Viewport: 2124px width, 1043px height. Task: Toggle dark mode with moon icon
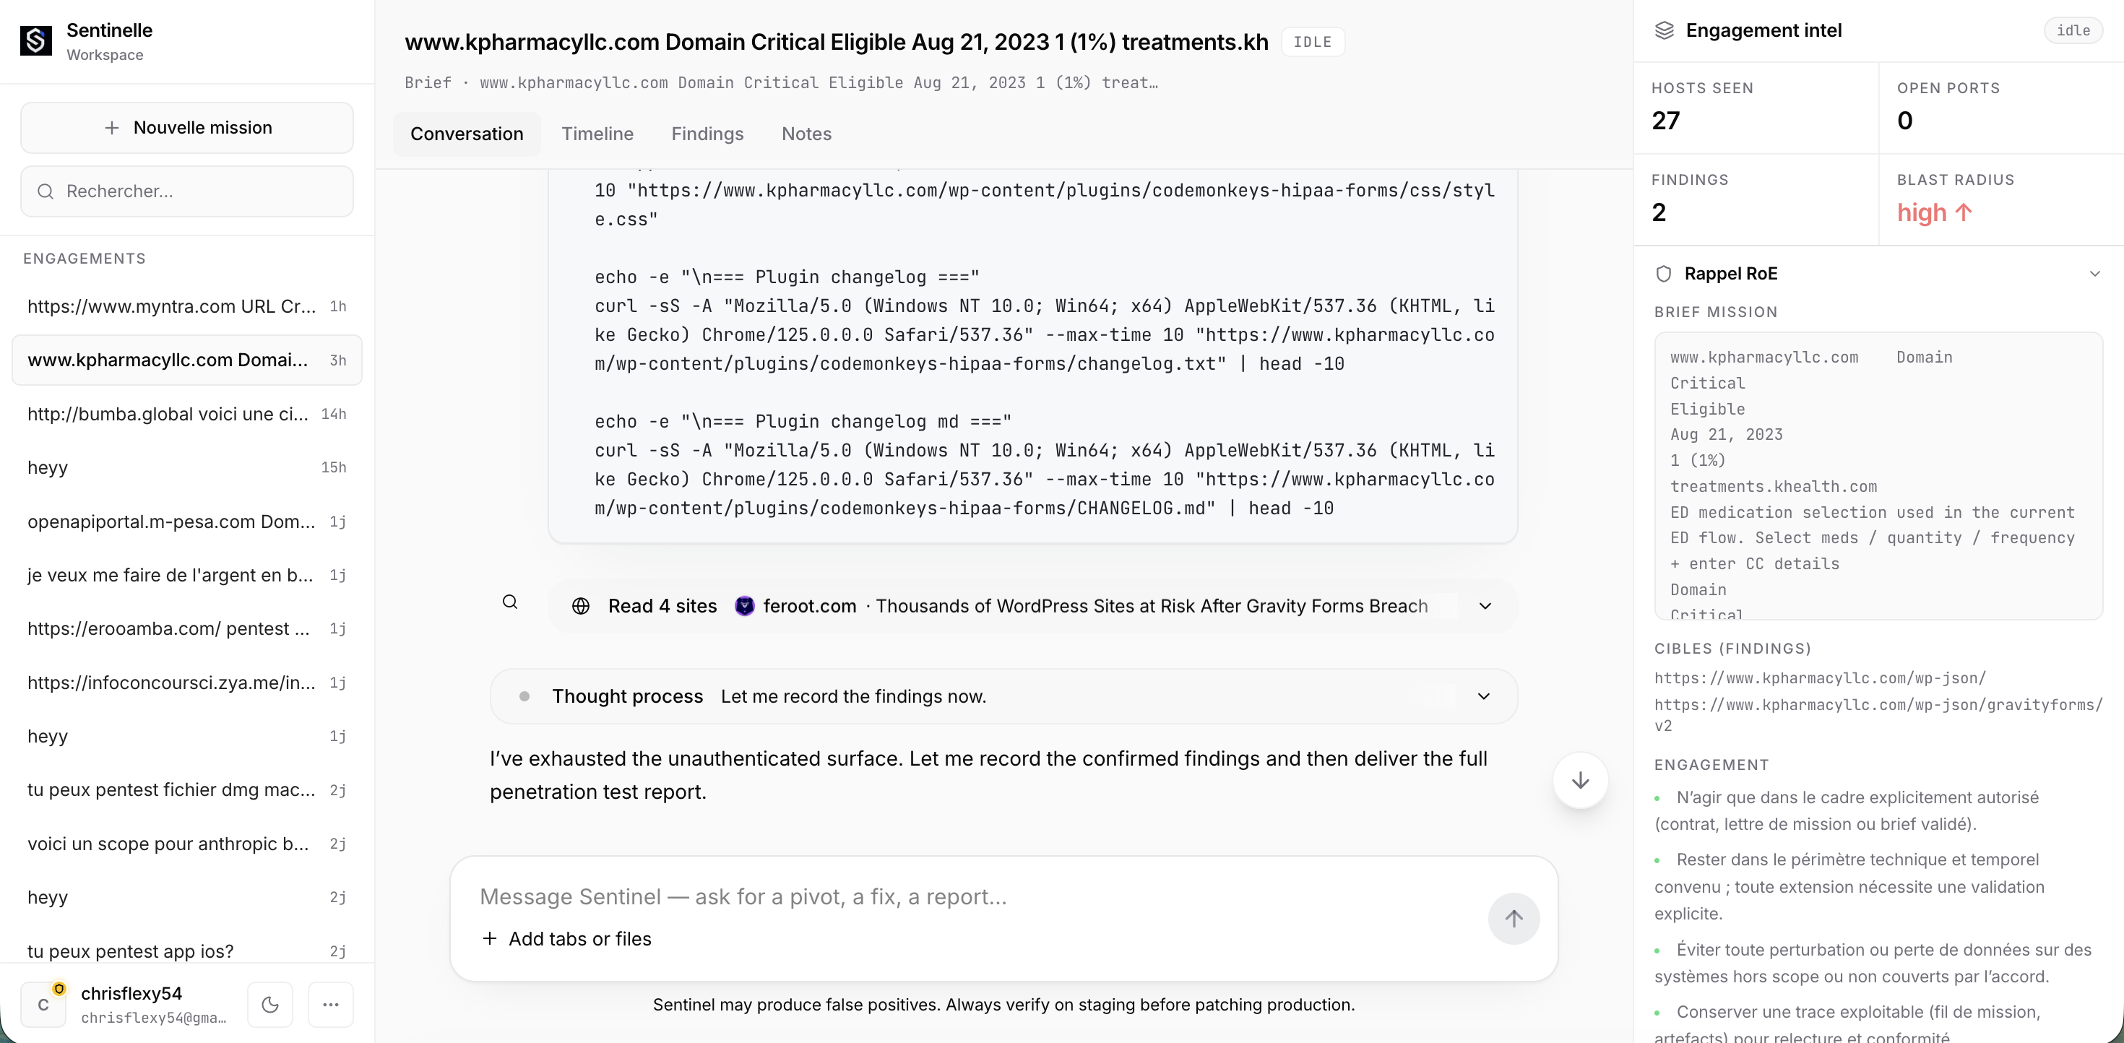(x=269, y=1004)
